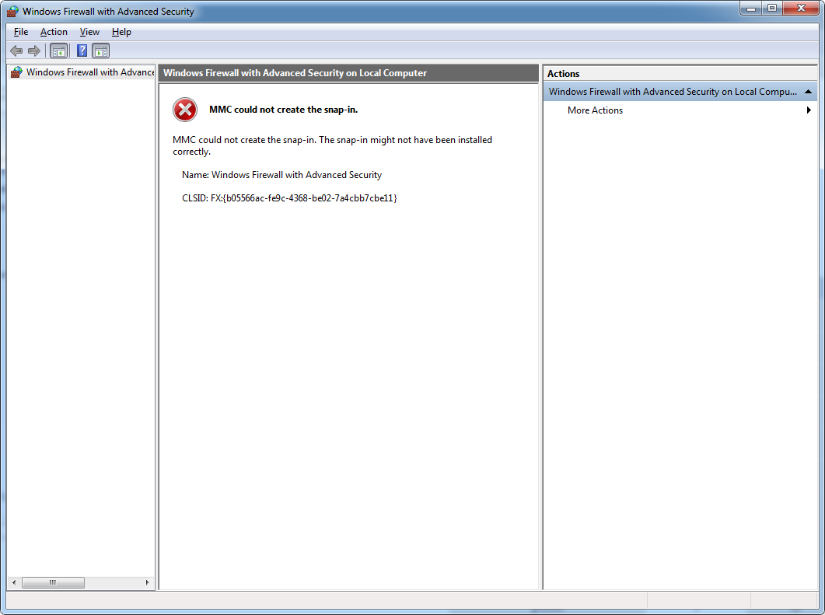This screenshot has height=615, width=825.
Task: Toggle the Show/Hide Console Tree icon
Action: tap(58, 51)
